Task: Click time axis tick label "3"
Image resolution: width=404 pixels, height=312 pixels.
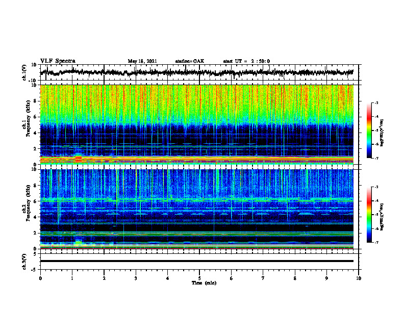Action: 136,278
